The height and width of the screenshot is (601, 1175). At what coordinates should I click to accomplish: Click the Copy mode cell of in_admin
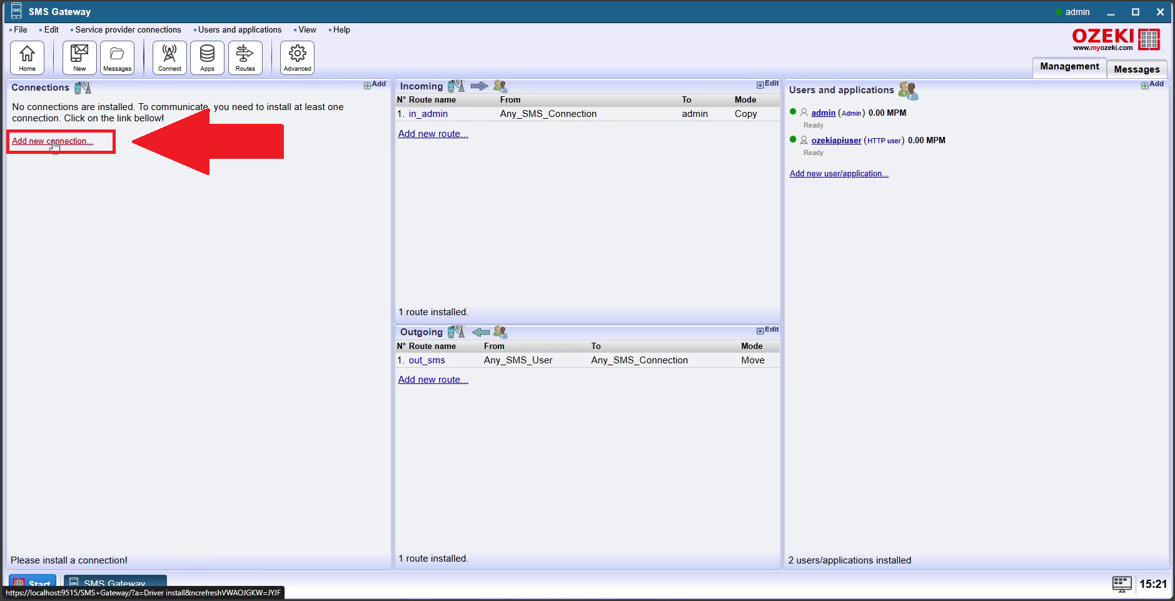pos(746,114)
